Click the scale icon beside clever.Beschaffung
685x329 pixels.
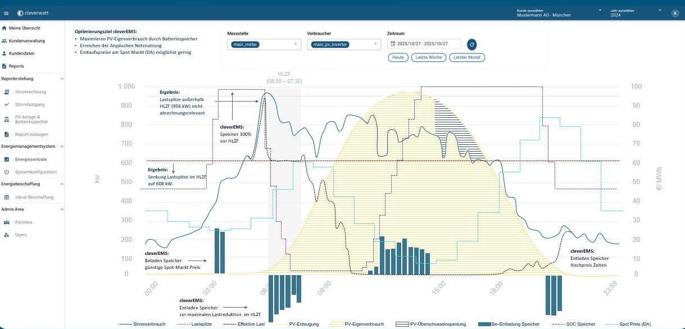[7, 197]
